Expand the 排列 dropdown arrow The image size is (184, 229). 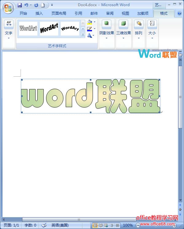[x=139, y=38]
